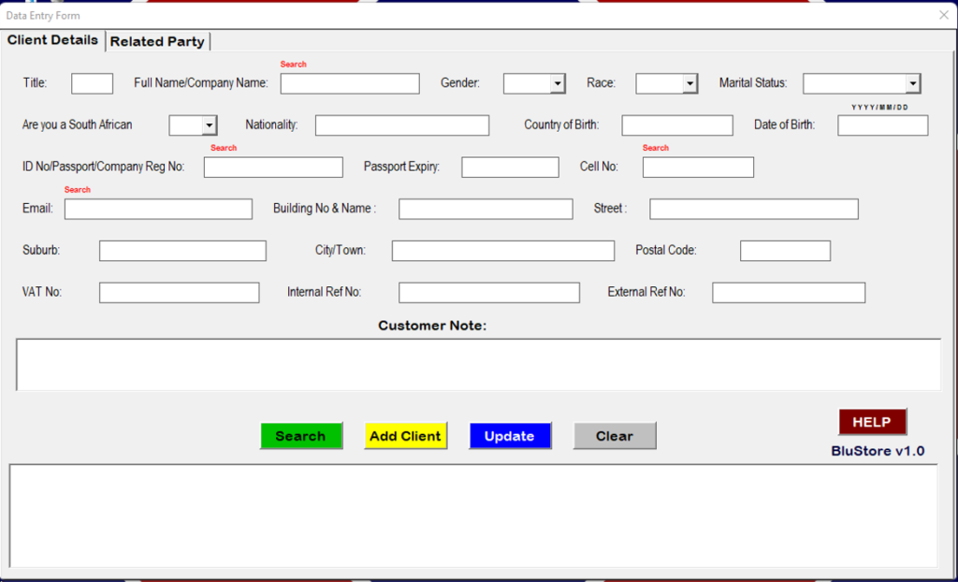Focus the Full Name/Company Name field
The image size is (958, 582).
click(350, 84)
